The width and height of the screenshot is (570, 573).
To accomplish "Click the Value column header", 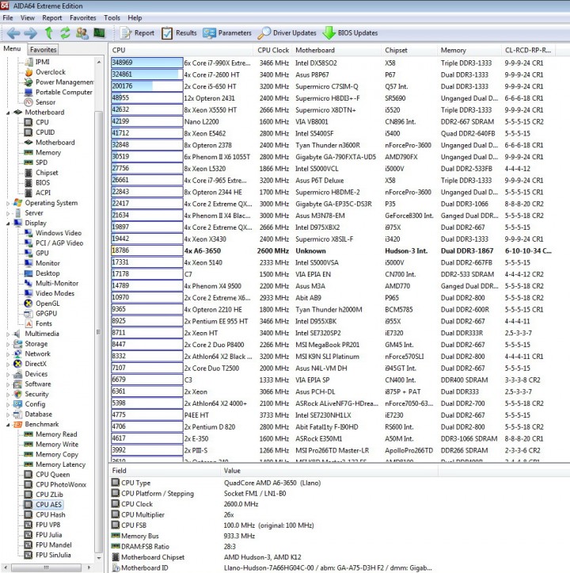I will click(x=329, y=471).
